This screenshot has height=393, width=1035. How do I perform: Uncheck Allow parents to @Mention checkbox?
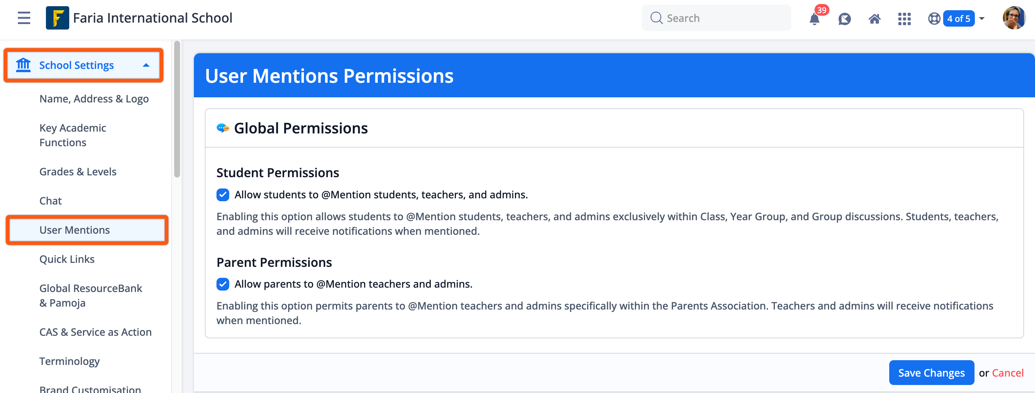(x=223, y=284)
